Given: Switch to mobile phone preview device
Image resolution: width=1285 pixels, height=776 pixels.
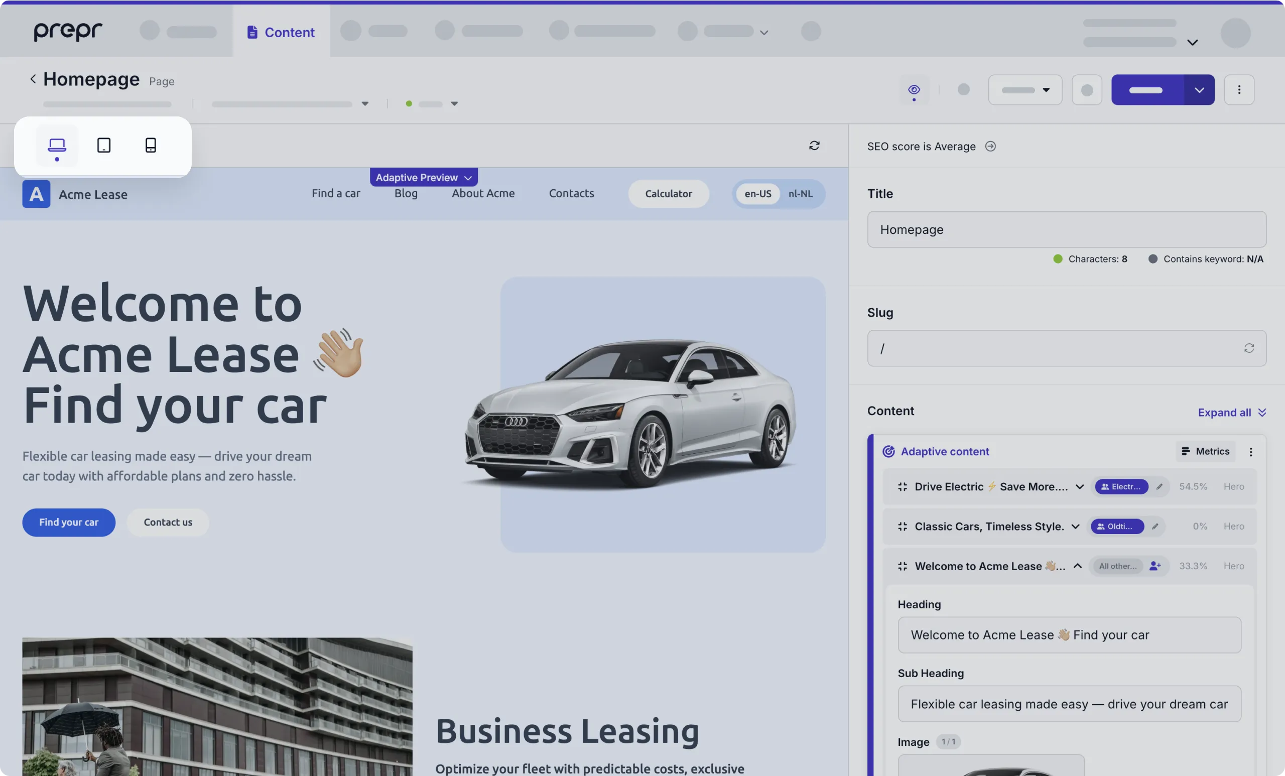Looking at the screenshot, I should pyautogui.click(x=151, y=145).
